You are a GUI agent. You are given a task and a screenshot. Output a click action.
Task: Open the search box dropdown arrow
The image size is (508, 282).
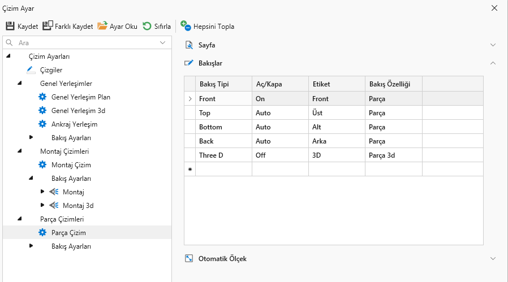pyautogui.click(x=163, y=42)
